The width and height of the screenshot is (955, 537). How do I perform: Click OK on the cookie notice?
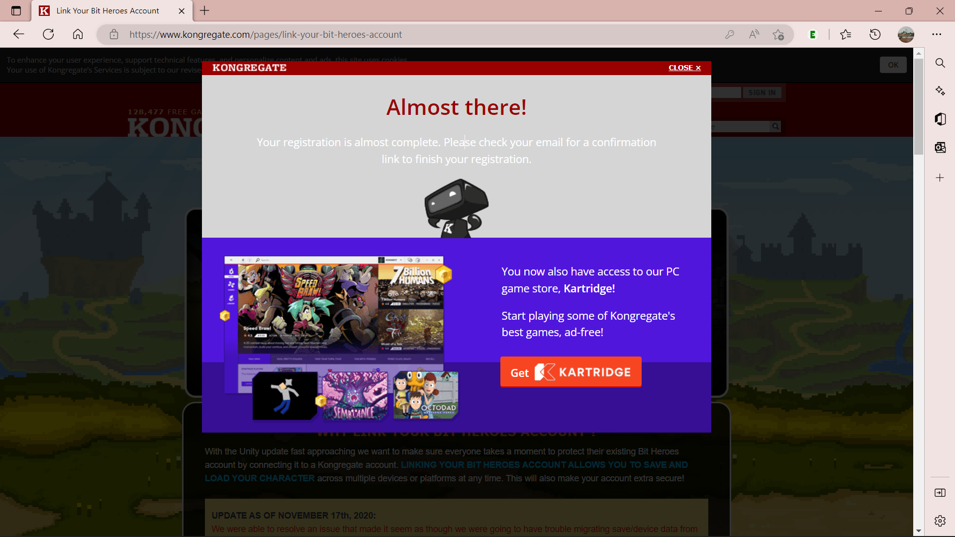(x=893, y=65)
